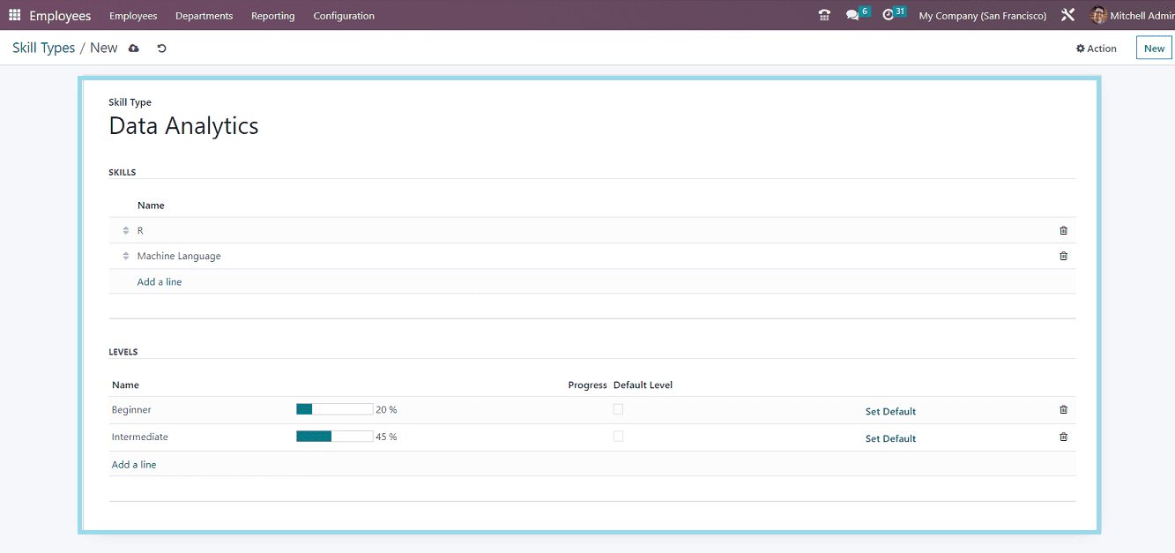Delete the Beginner level with its trash icon
Image resolution: width=1175 pixels, height=553 pixels.
click(1063, 410)
